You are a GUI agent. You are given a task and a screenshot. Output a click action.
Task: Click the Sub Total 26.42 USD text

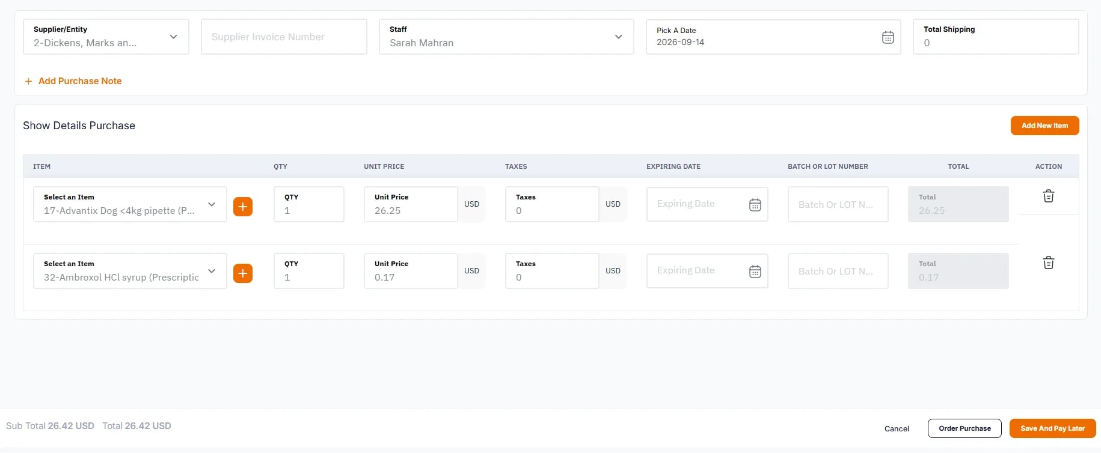click(50, 426)
